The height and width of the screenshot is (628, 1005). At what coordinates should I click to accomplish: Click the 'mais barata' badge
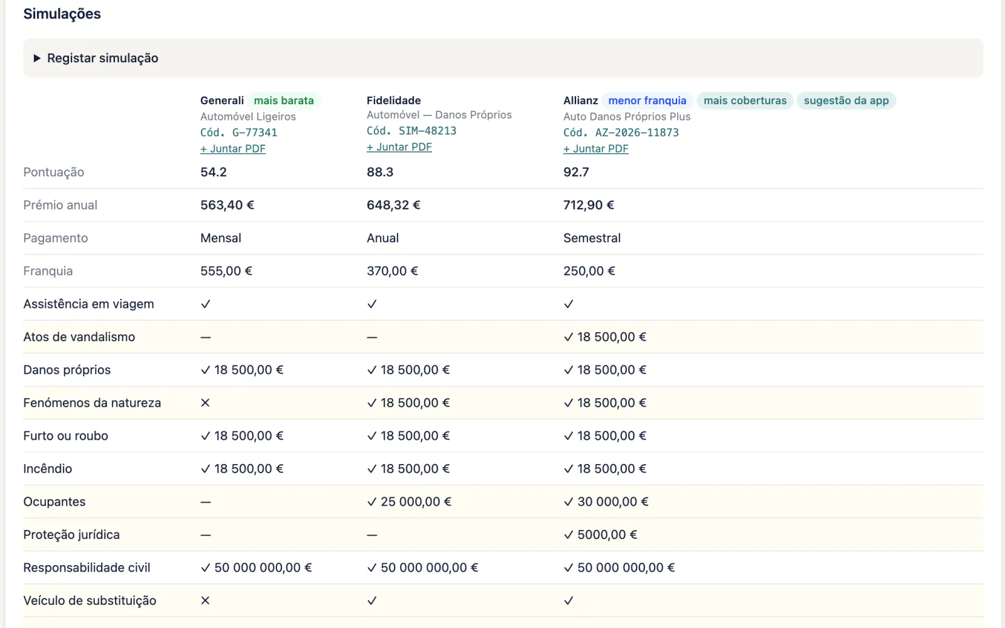coord(284,100)
